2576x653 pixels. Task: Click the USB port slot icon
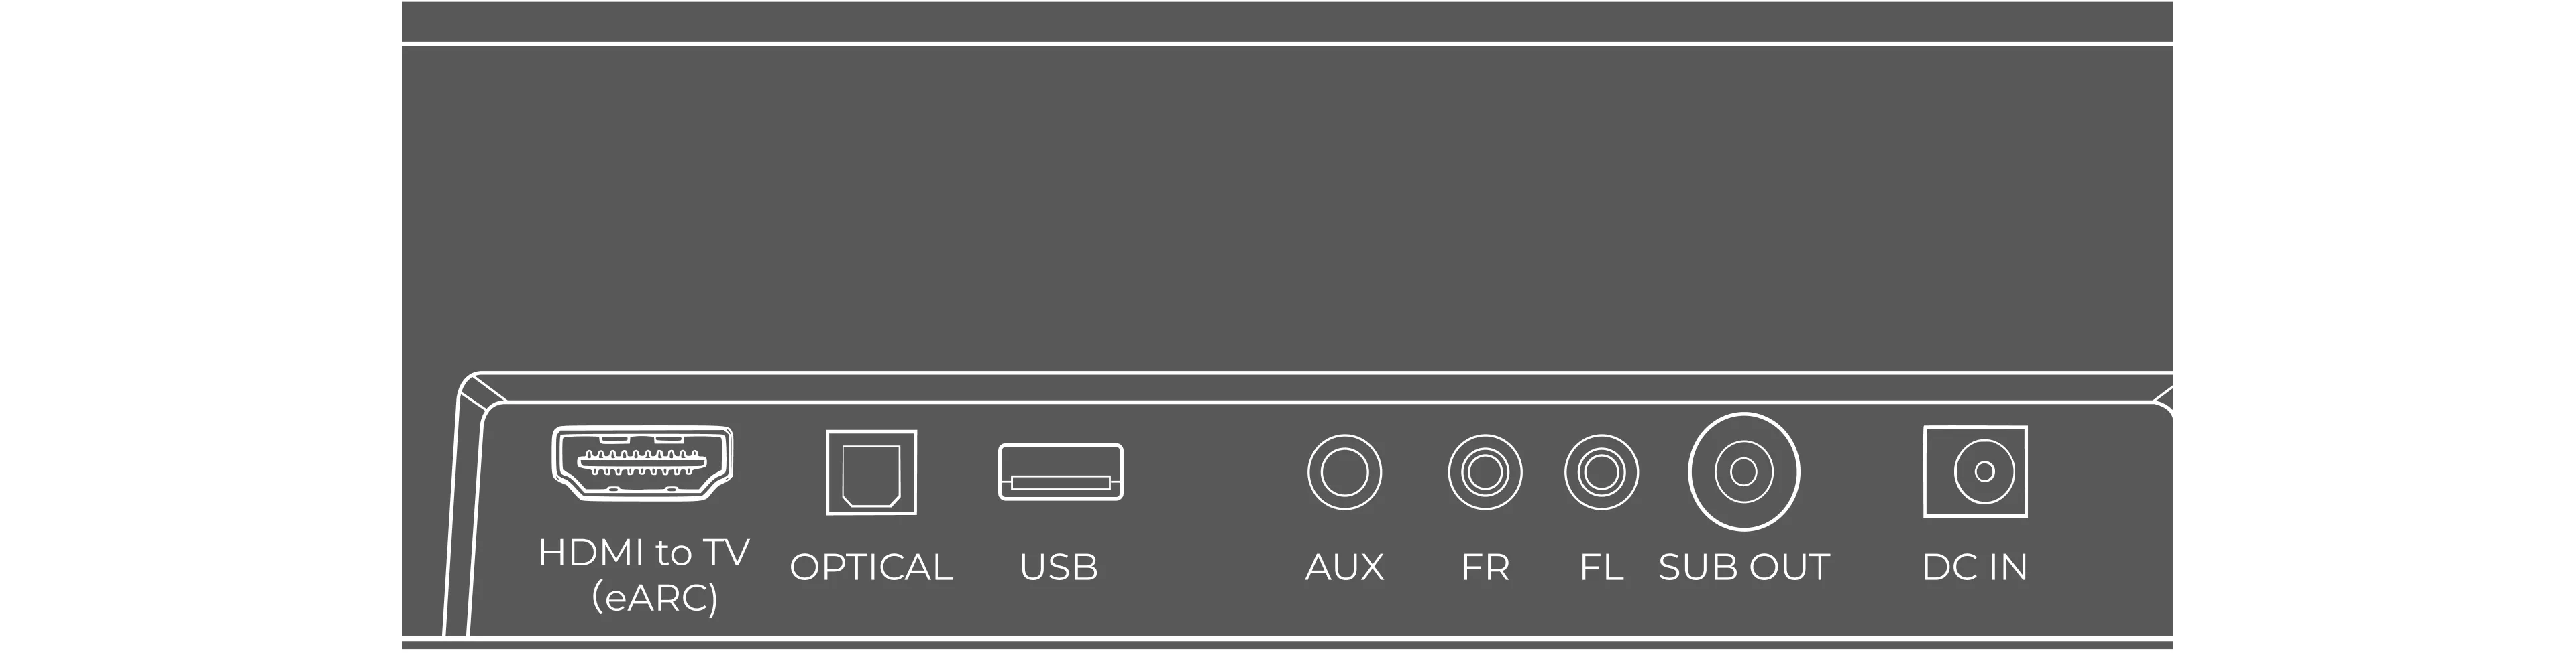1060,471
